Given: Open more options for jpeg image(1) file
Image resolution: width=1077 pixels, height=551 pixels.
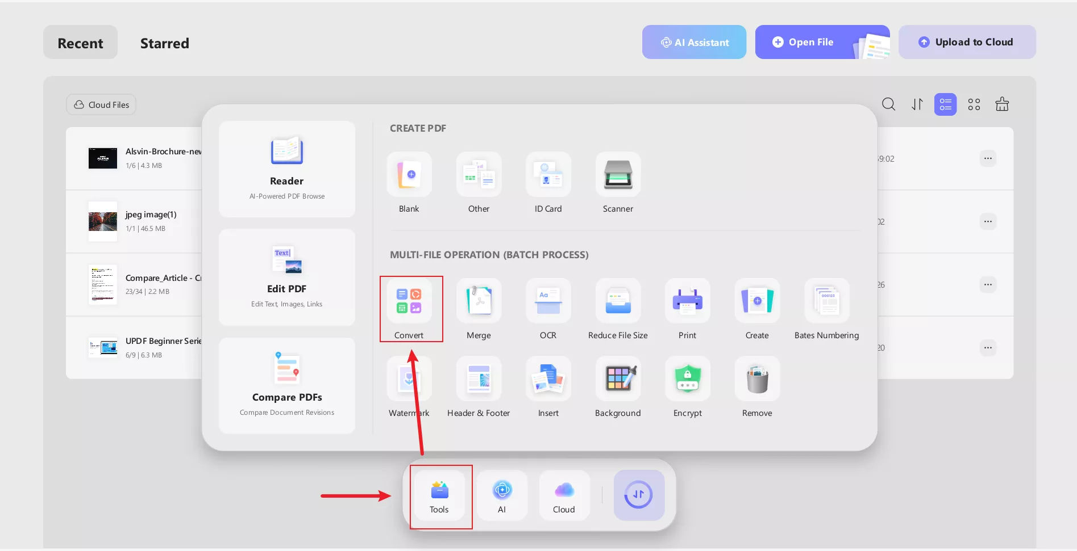Looking at the screenshot, I should coord(988,221).
